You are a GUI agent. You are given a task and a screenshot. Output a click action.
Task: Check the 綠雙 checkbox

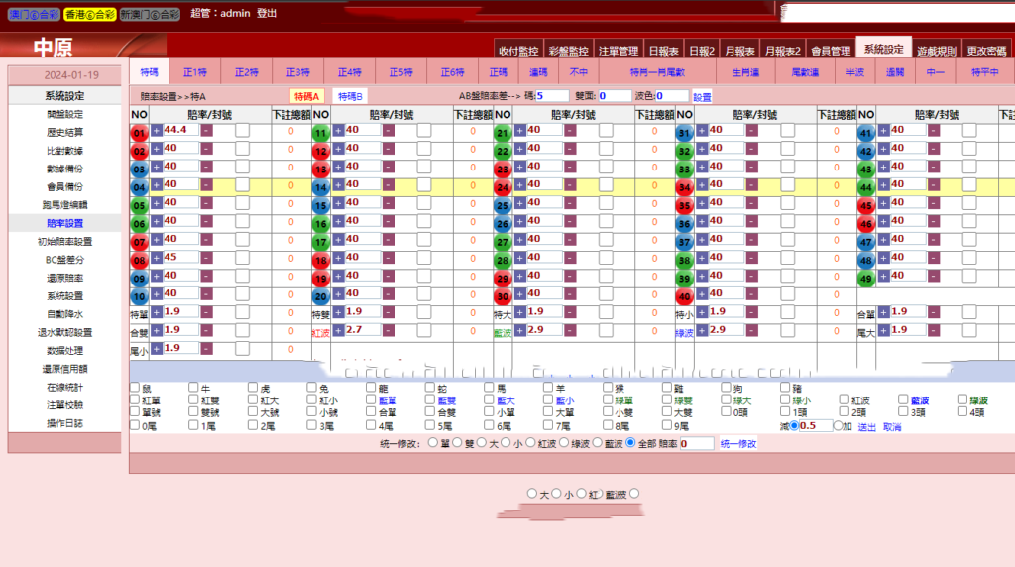667,399
